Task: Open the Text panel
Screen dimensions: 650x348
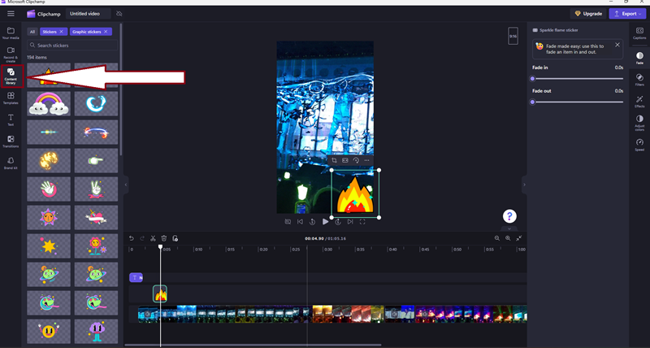Action: [x=11, y=120]
